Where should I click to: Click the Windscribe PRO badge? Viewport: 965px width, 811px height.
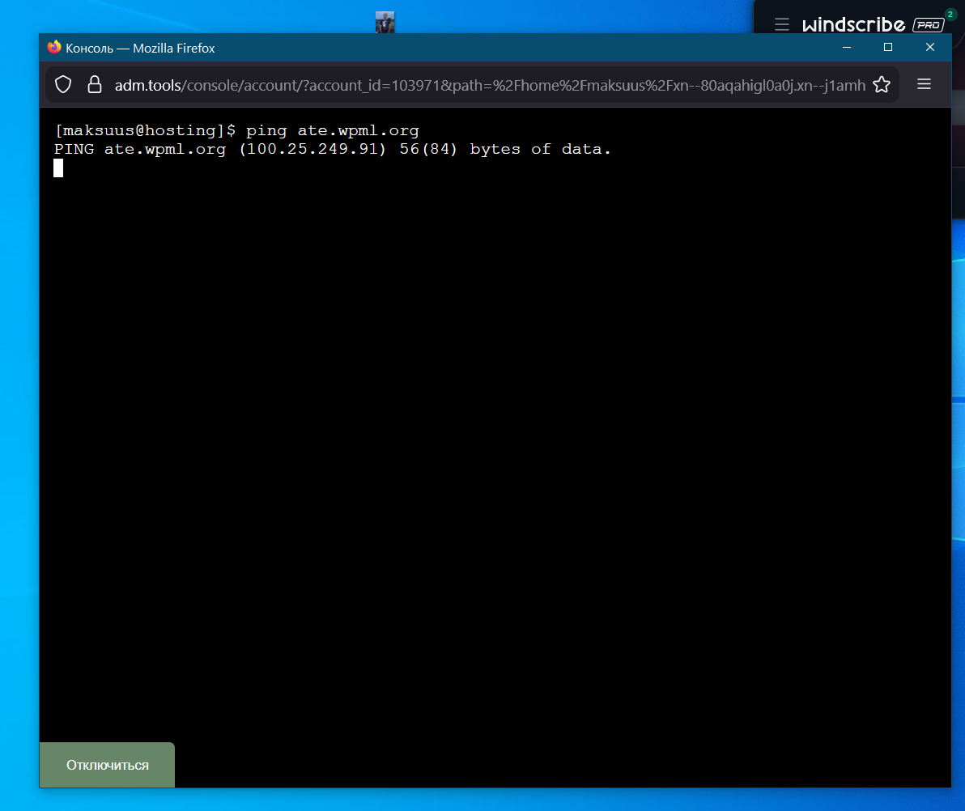click(928, 24)
